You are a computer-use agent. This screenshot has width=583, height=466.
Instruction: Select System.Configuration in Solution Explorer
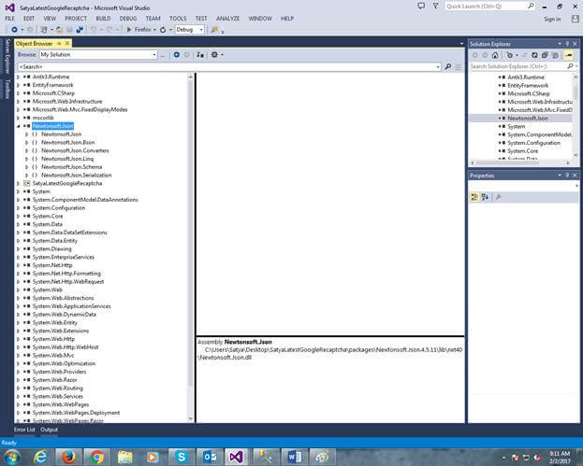pos(533,143)
